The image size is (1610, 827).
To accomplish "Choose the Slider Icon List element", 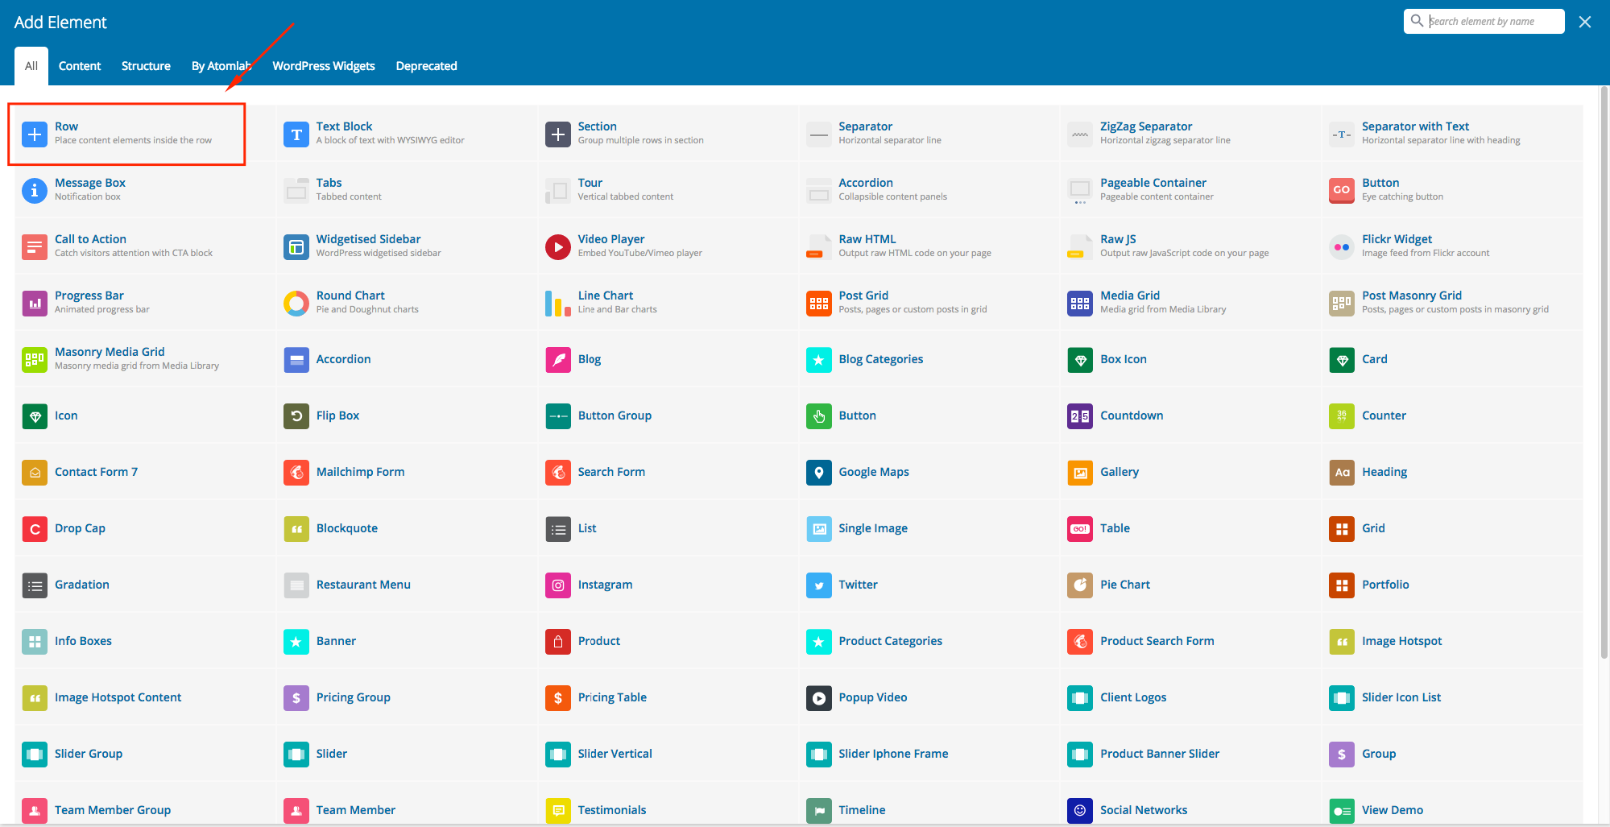I will (1452, 697).
